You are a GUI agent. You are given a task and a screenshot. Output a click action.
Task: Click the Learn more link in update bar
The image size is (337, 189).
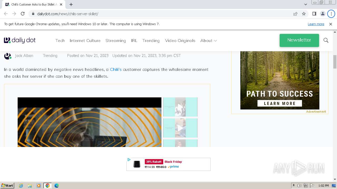coord(316,24)
